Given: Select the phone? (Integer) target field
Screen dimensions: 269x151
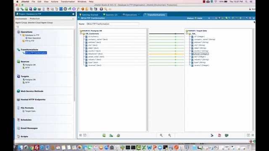Looking at the screenshot, I should click(x=201, y=54).
